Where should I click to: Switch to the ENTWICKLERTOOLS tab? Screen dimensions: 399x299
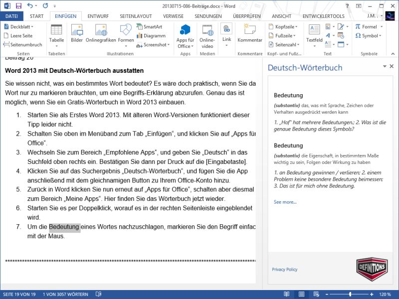pyautogui.click(x=323, y=16)
